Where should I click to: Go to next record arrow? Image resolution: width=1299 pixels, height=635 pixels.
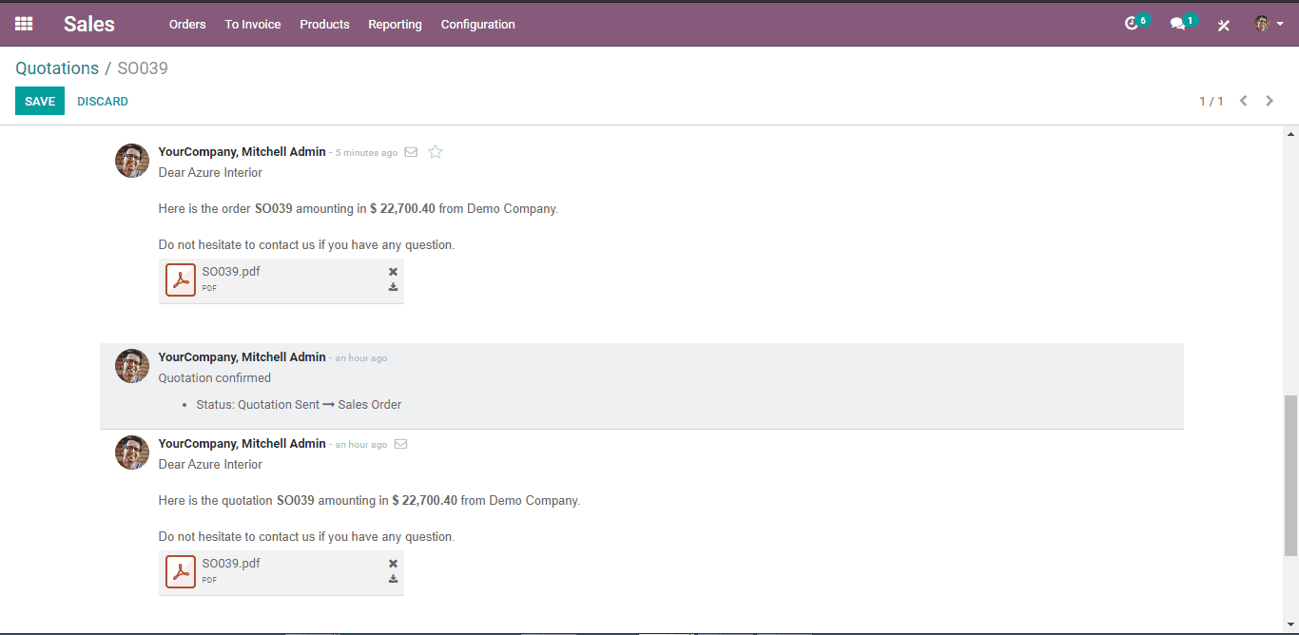1270,101
